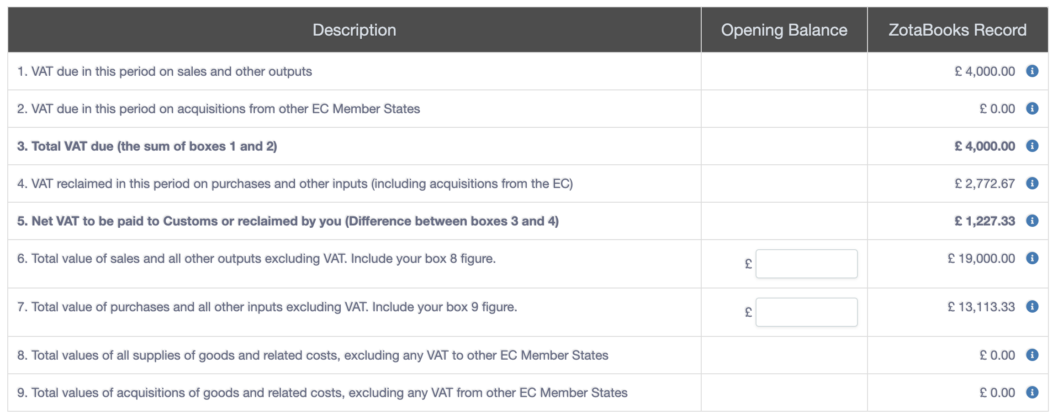Click the £ 13,113.33 purchases total value
1058x419 pixels.
coord(981,307)
